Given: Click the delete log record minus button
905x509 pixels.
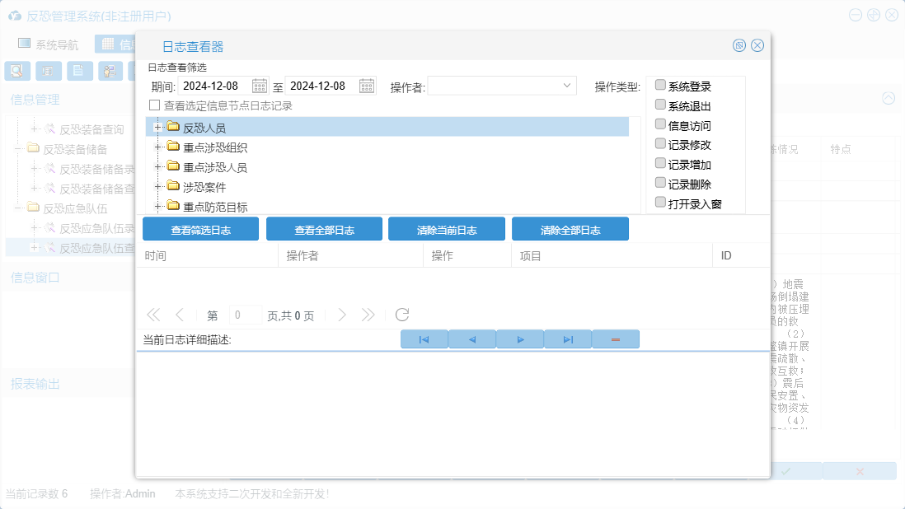Looking at the screenshot, I should click(x=615, y=339).
